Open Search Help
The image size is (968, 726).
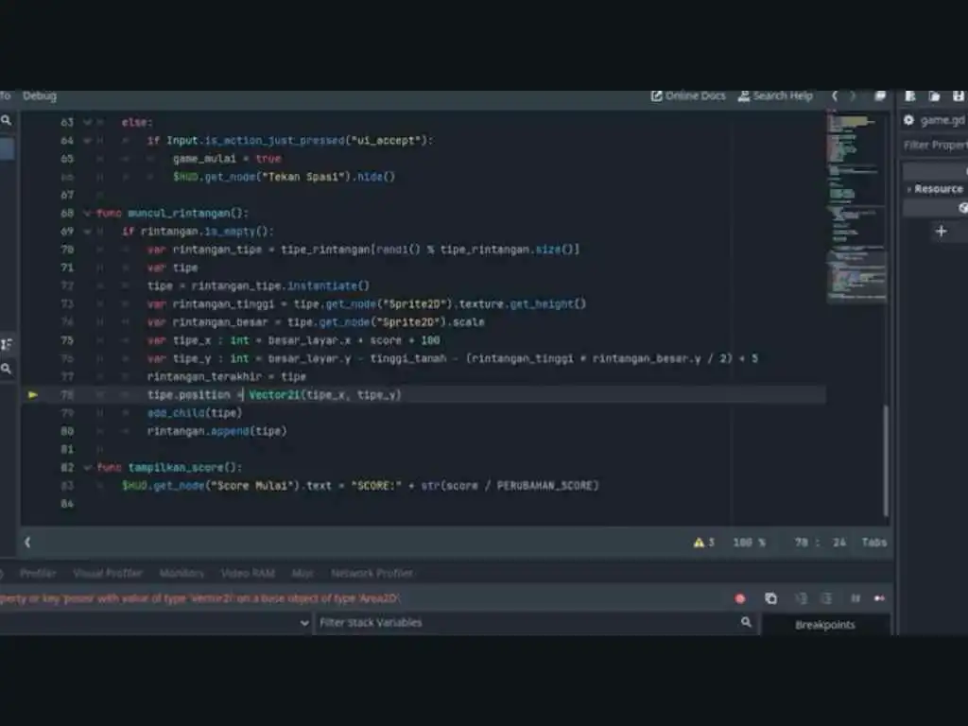click(x=775, y=95)
